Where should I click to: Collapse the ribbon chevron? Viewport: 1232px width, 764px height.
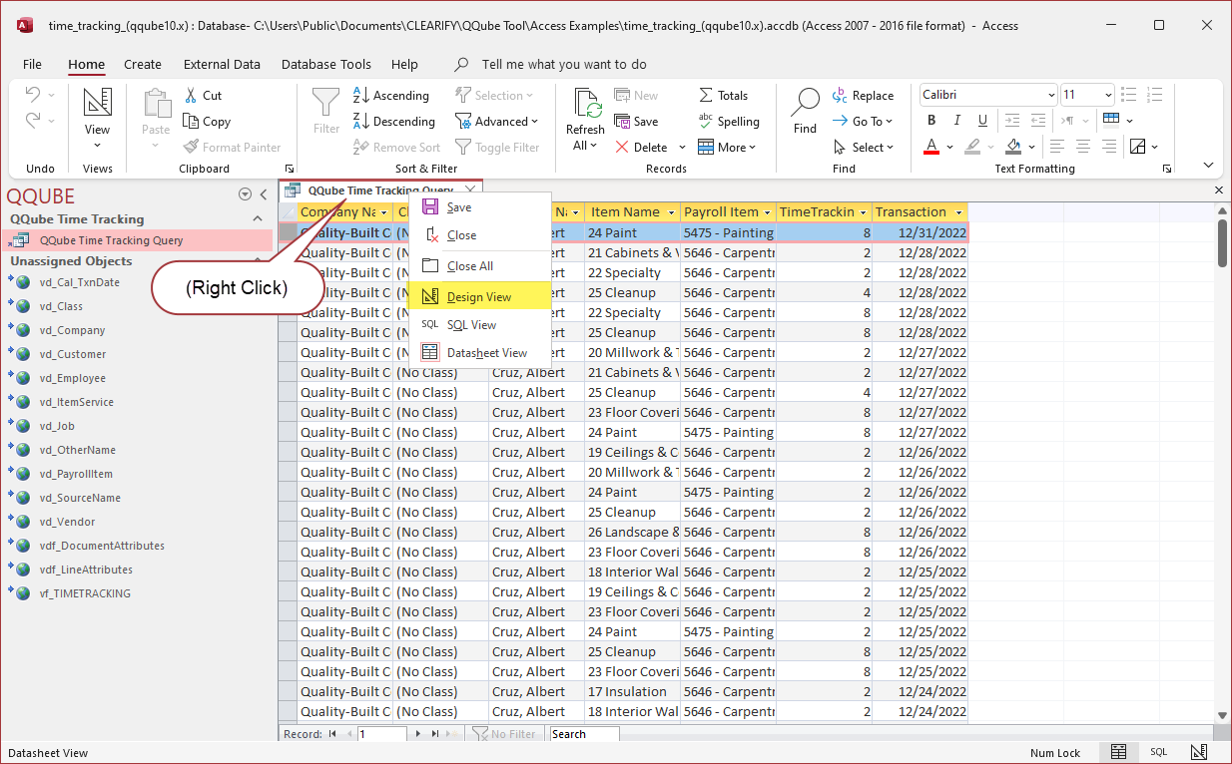click(1208, 166)
